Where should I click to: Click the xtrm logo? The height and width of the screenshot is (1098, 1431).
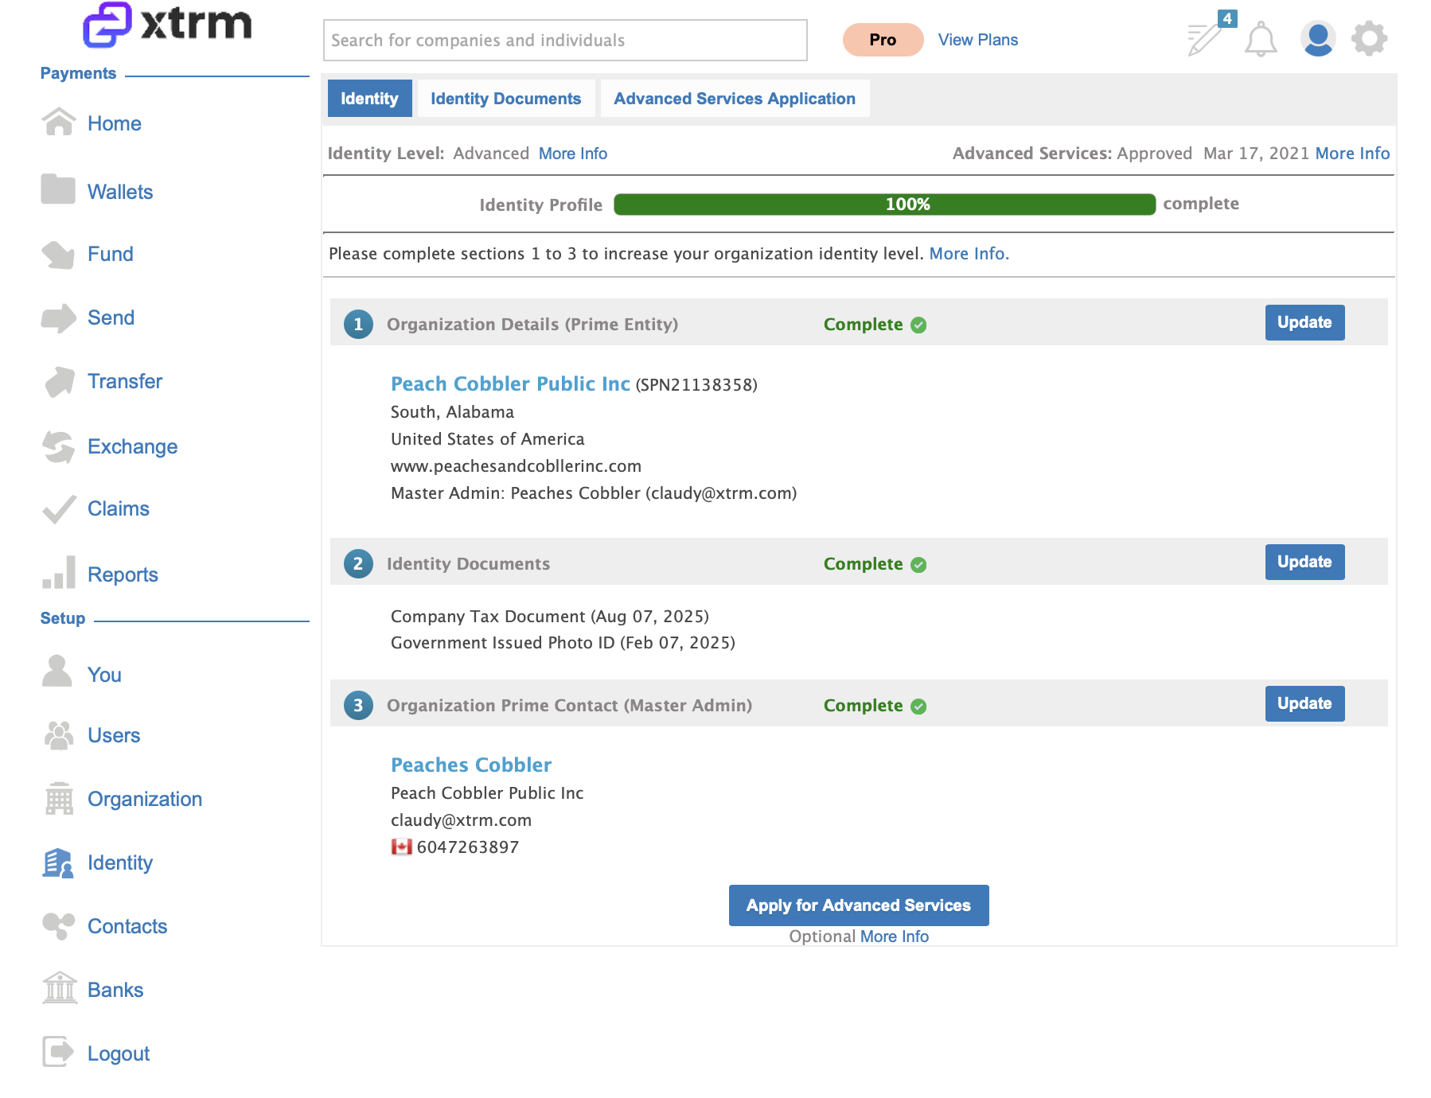[167, 25]
